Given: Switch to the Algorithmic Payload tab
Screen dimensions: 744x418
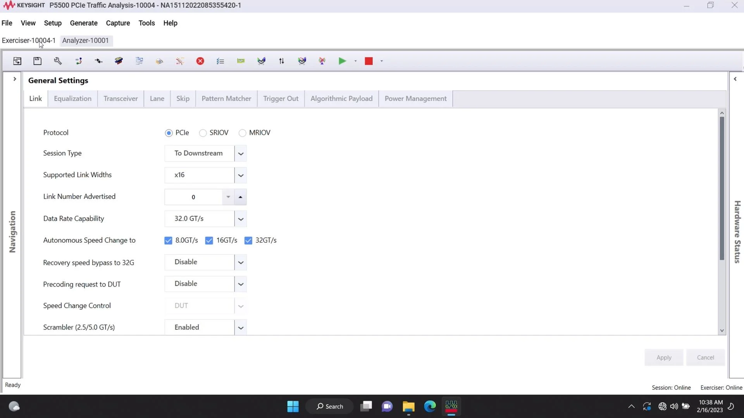Looking at the screenshot, I should (x=341, y=98).
